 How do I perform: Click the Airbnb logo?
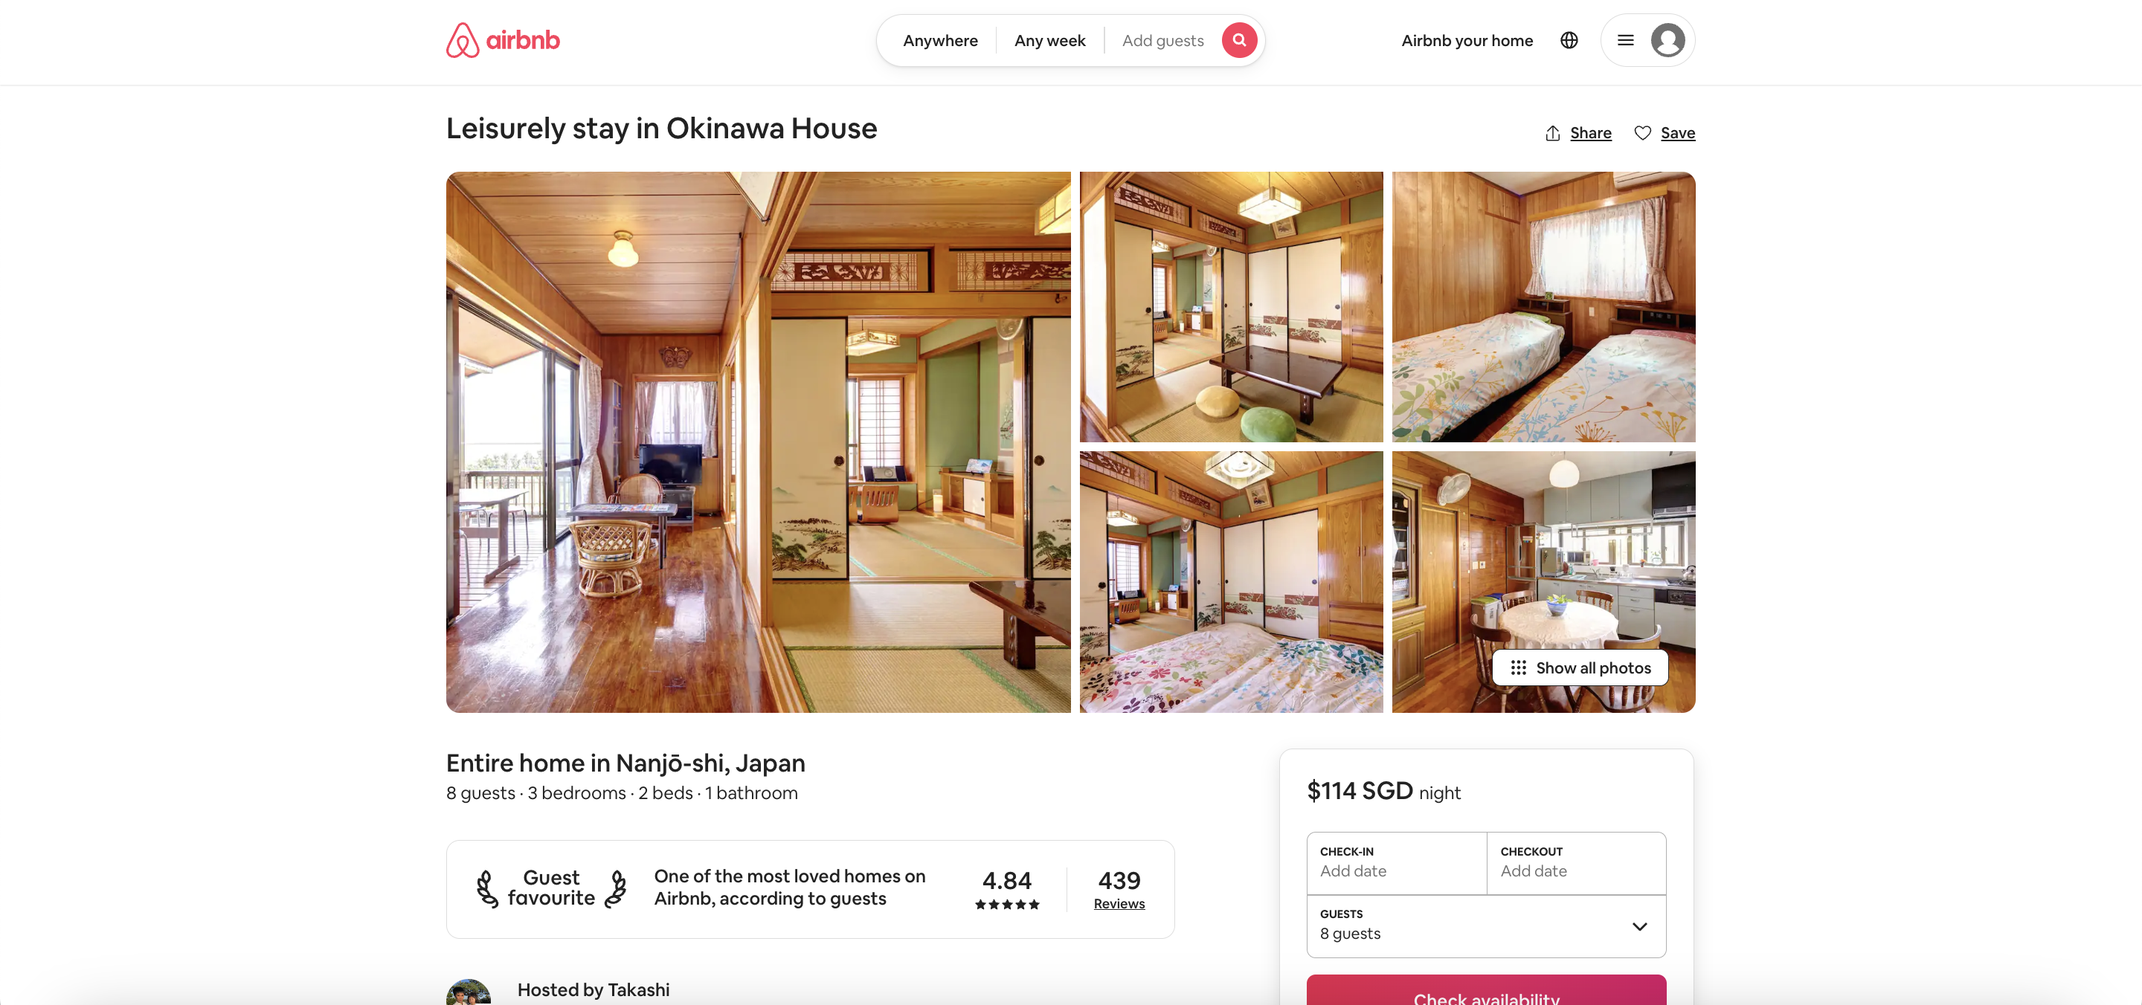(x=503, y=40)
